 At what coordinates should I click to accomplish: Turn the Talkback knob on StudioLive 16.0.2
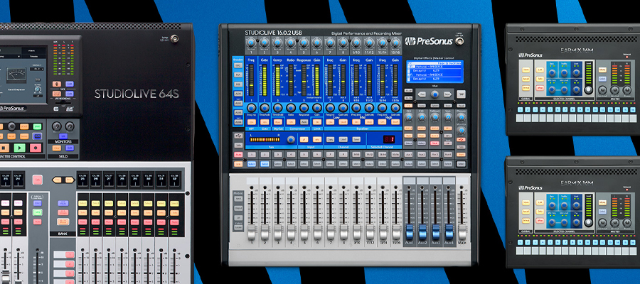tap(434, 117)
